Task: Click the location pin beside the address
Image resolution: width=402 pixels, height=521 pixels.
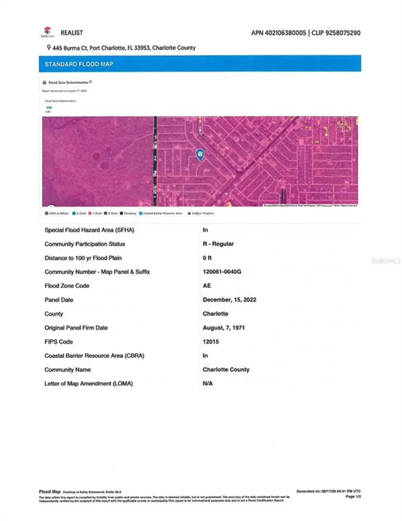Action: pyautogui.click(x=49, y=47)
